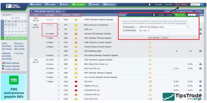207x103 pixels.
Task: Click the Forex Factory logo
Action: click(x=13, y=6)
